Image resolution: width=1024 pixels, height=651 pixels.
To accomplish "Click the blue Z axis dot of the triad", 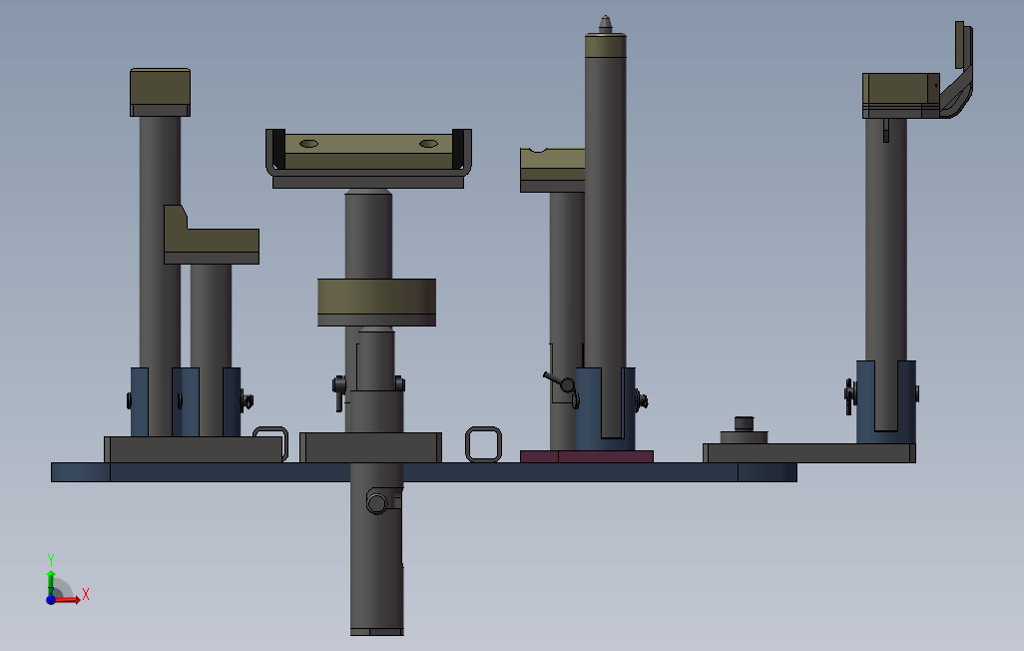I will pyautogui.click(x=51, y=599).
